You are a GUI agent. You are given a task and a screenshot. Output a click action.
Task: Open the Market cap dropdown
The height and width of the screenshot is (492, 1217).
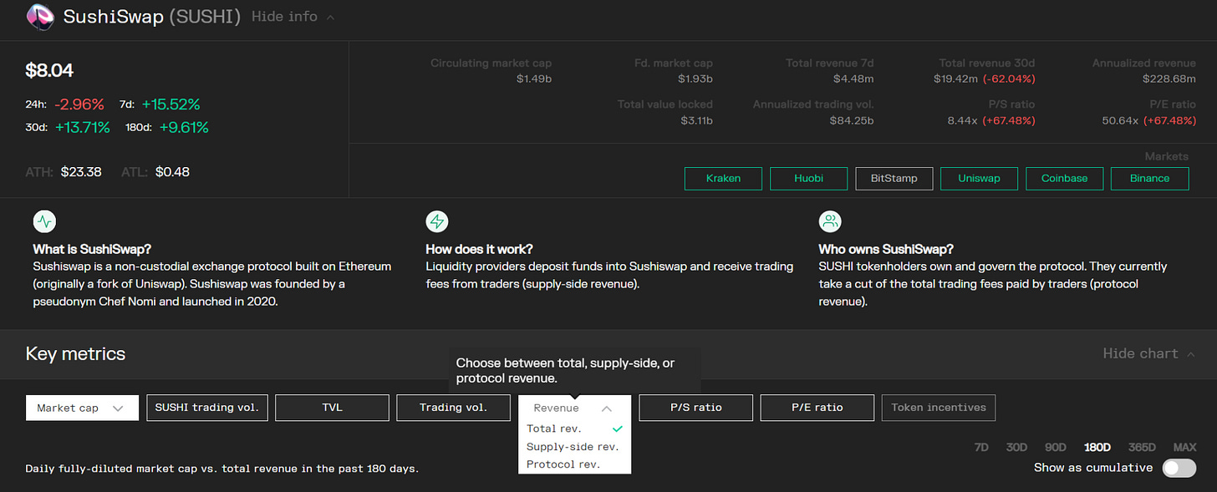point(82,408)
